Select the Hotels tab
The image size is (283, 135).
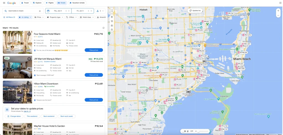pyautogui.click(x=62, y=3)
